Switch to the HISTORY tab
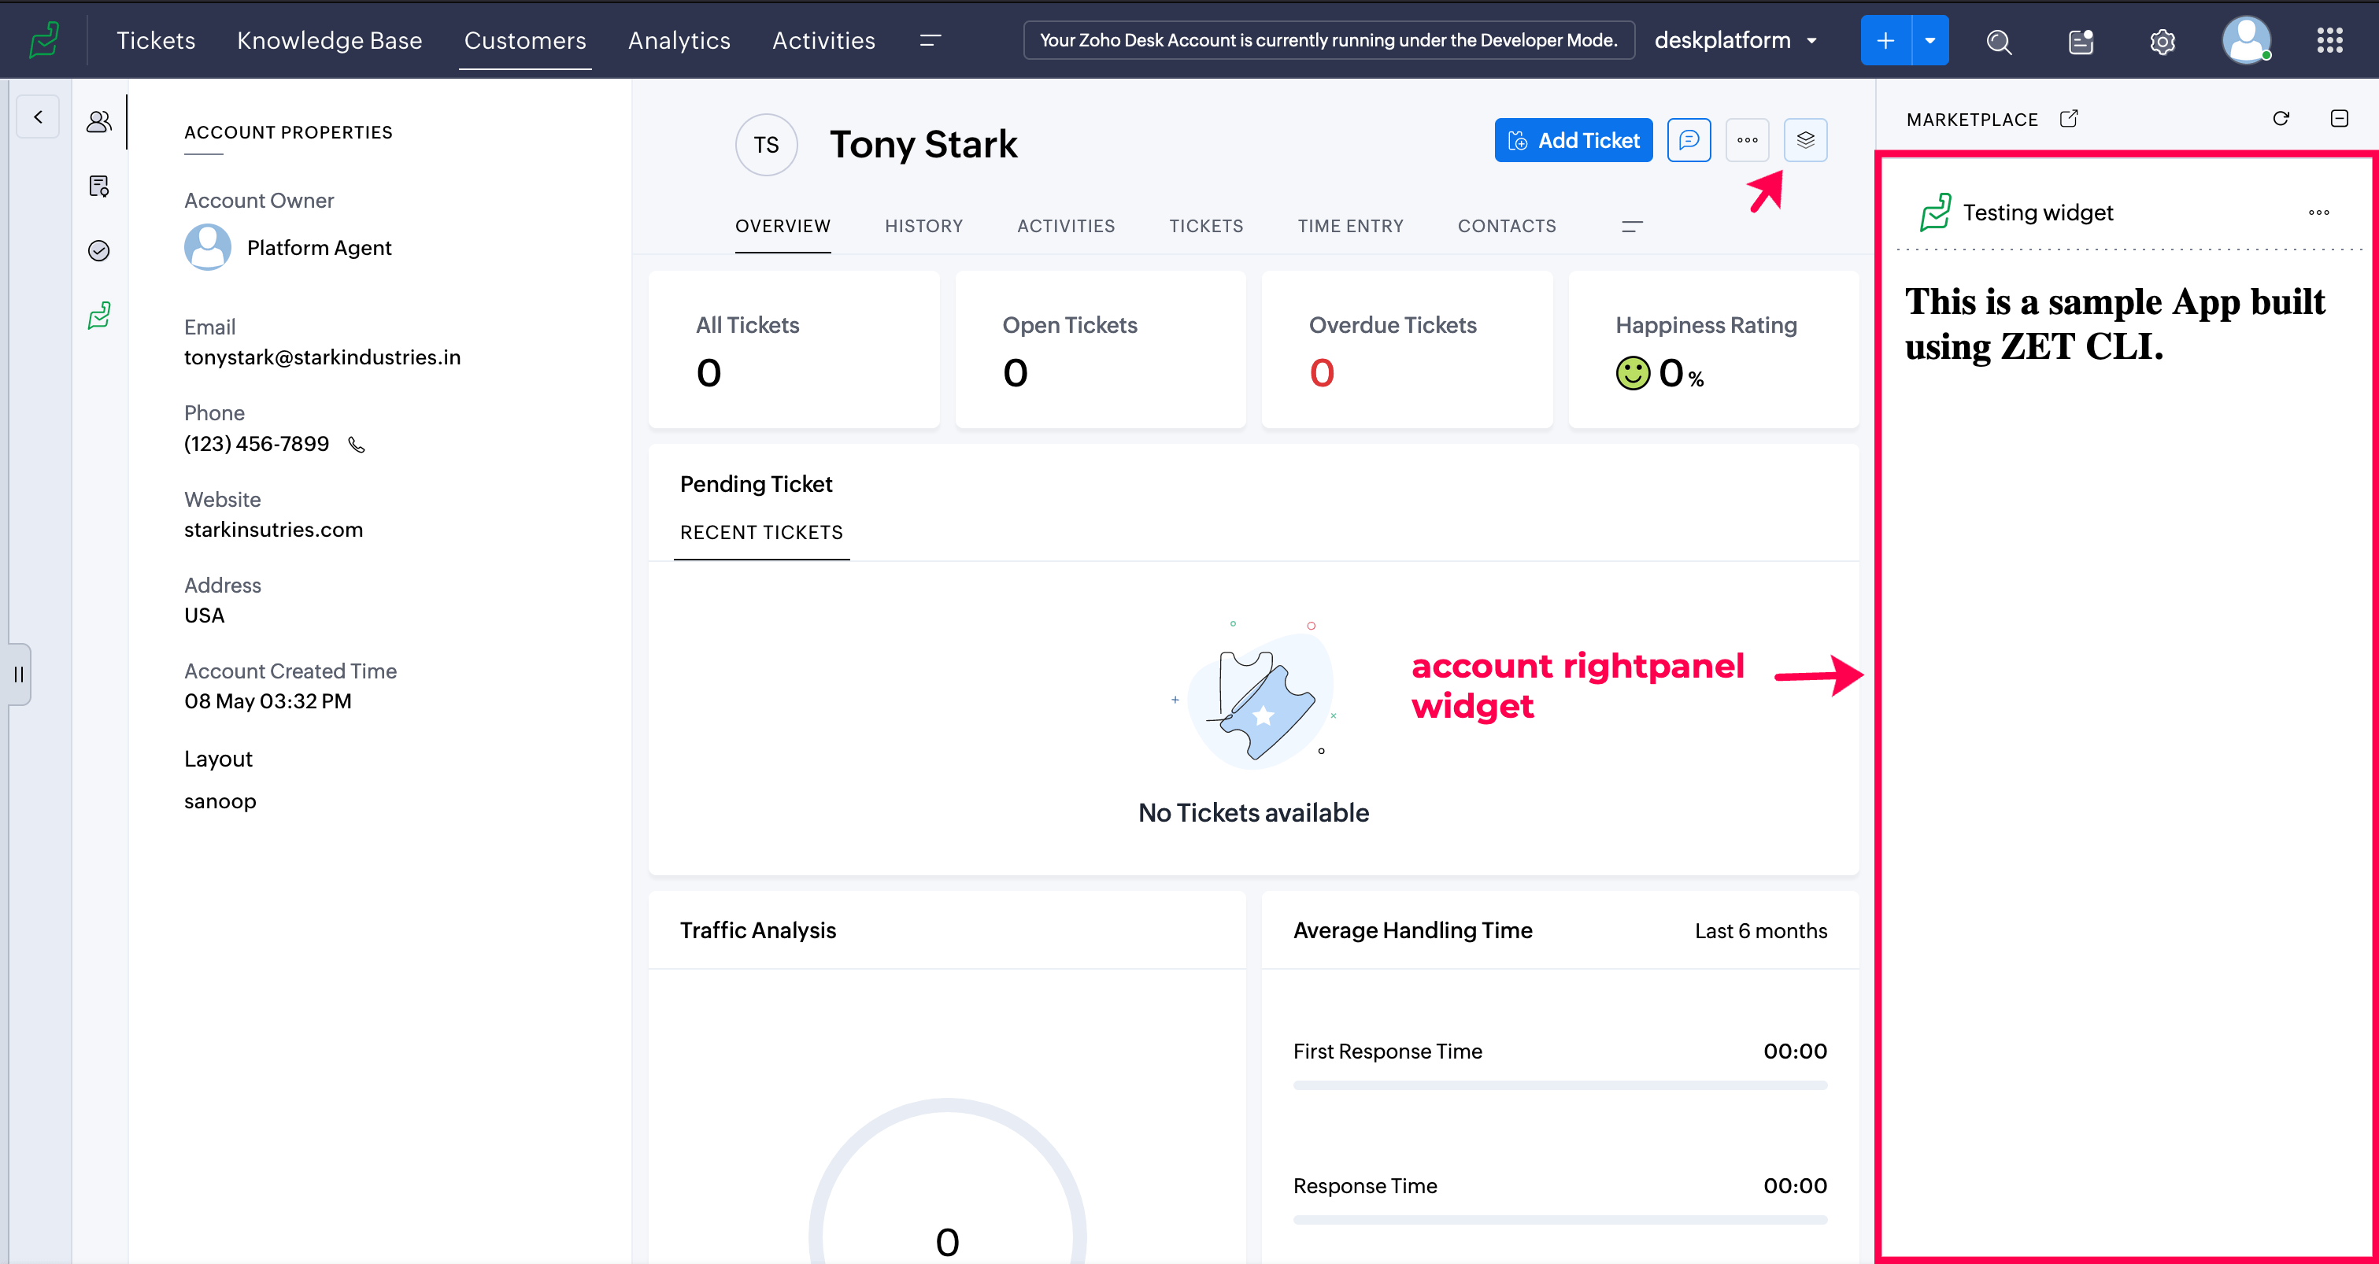2379x1264 pixels. tap(923, 226)
